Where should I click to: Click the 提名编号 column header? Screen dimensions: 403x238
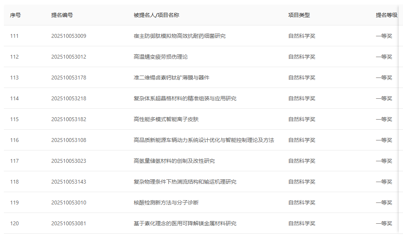(61, 15)
